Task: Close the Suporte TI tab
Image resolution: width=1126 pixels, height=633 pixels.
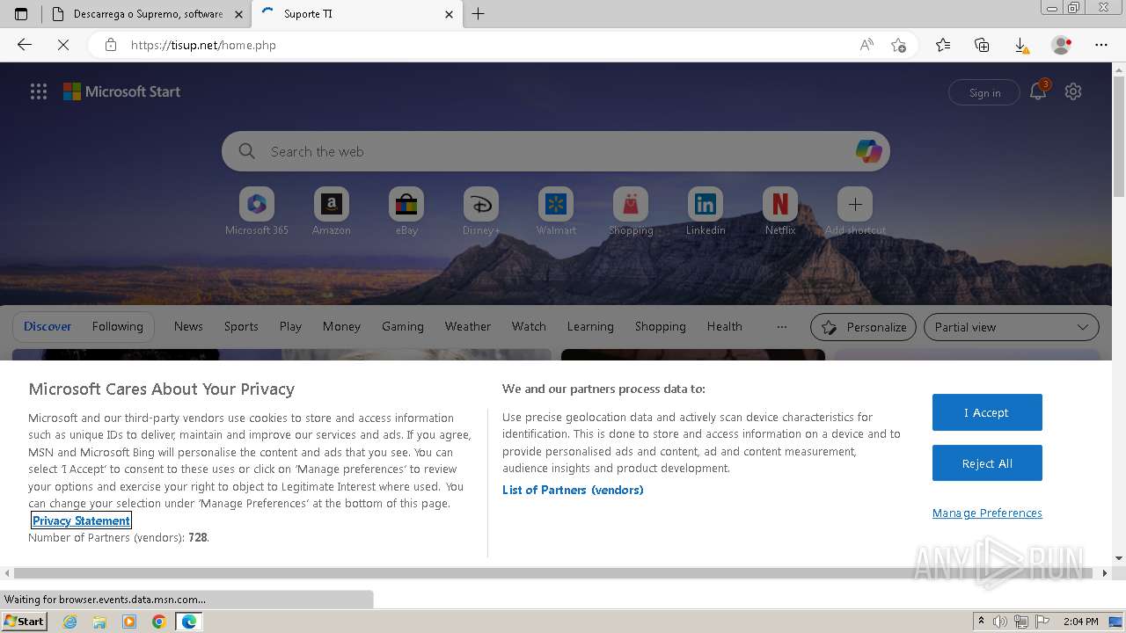Action: pyautogui.click(x=450, y=14)
